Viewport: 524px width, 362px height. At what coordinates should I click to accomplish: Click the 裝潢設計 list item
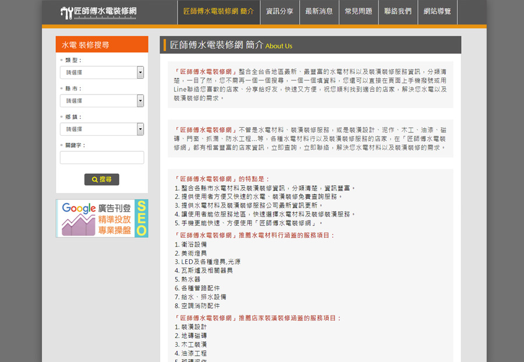point(191,327)
